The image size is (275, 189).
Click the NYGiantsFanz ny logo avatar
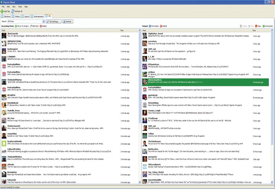pyautogui.click(x=145, y=67)
